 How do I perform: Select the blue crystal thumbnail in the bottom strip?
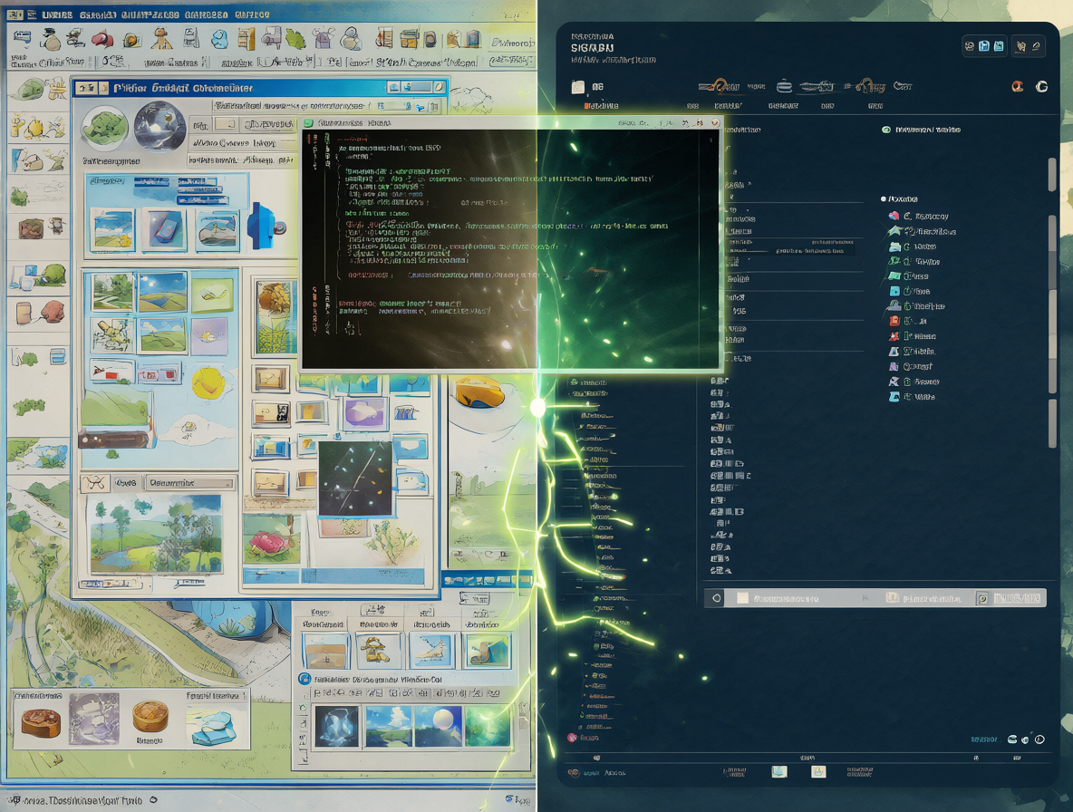pos(337,726)
